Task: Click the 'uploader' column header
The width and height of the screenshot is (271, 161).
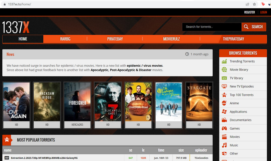Action: click(201, 150)
